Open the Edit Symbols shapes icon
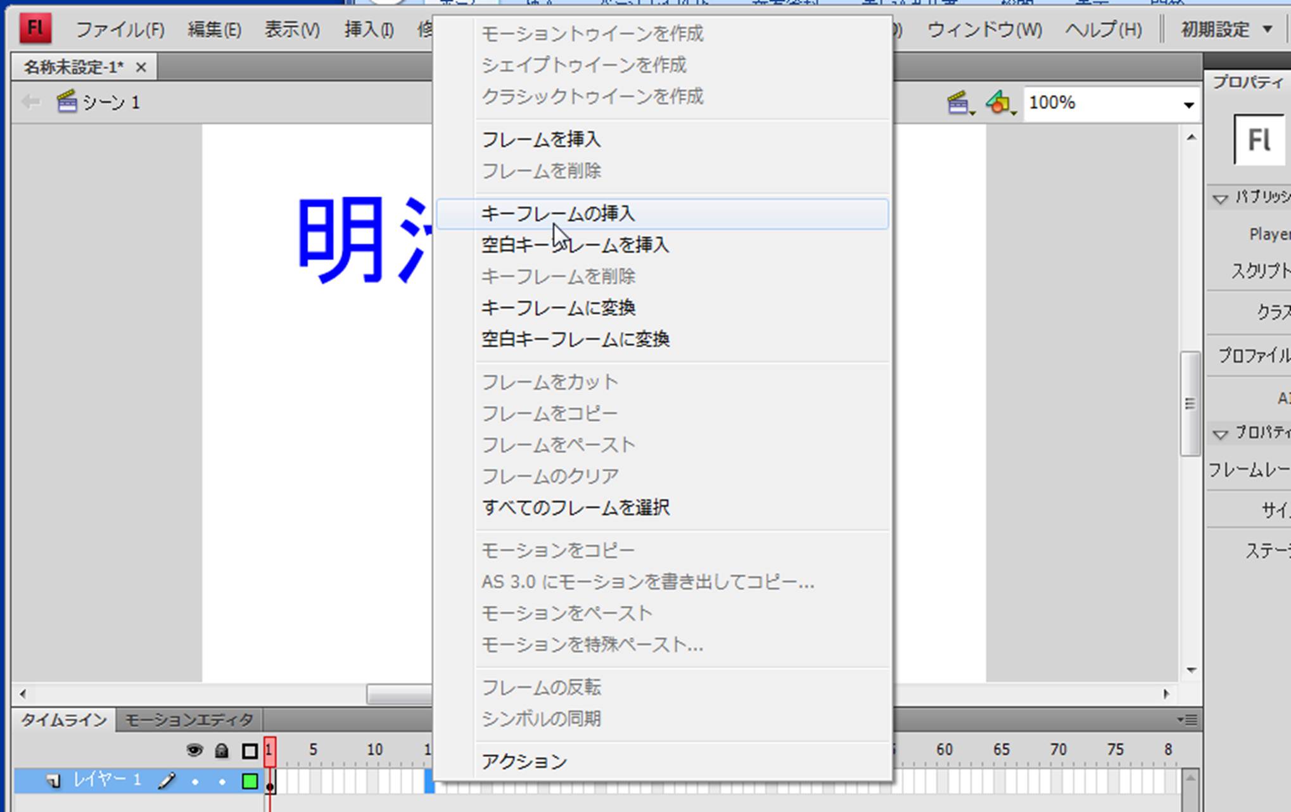Screen dimensions: 1291x812 coord(999,103)
